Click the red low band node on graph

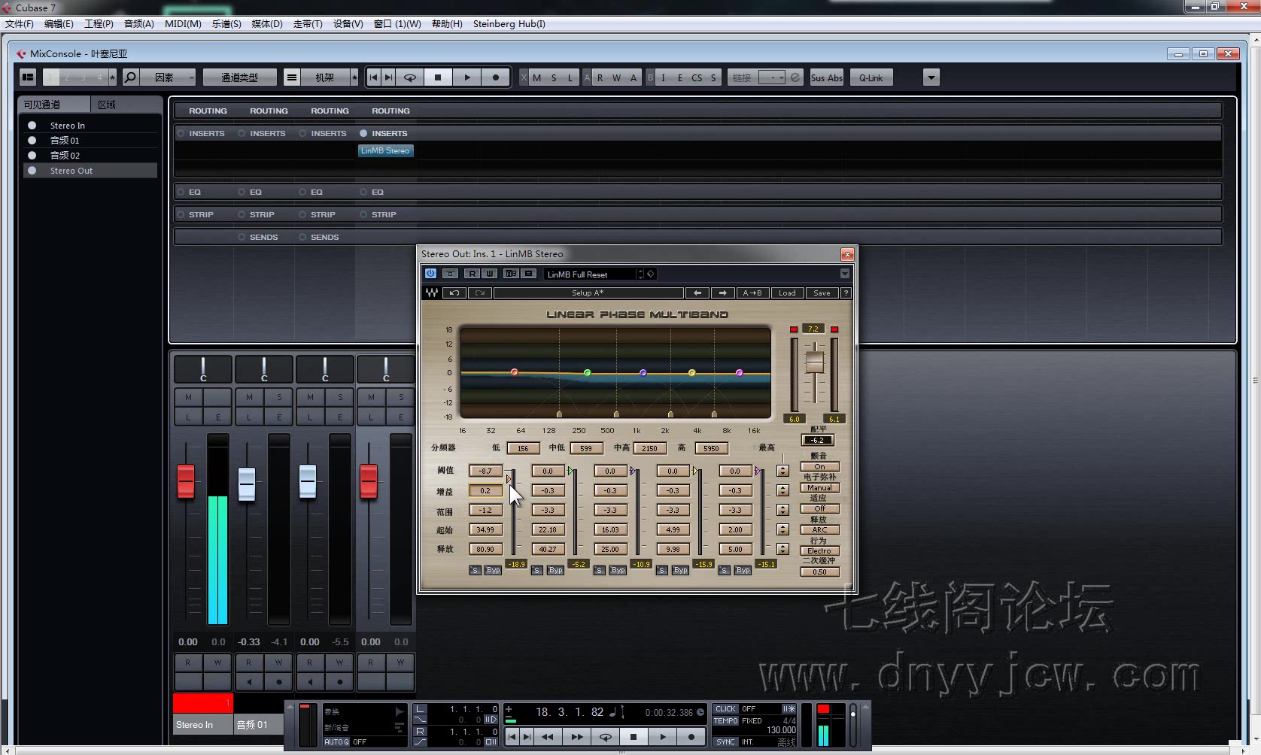pos(515,372)
